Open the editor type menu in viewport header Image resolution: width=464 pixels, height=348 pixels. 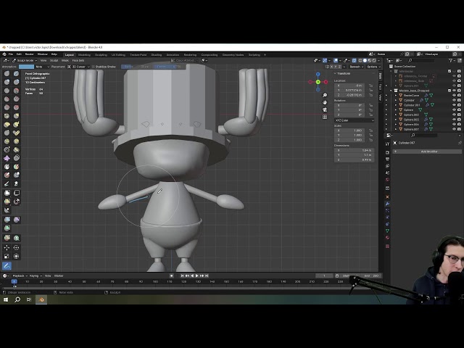tap(6, 60)
